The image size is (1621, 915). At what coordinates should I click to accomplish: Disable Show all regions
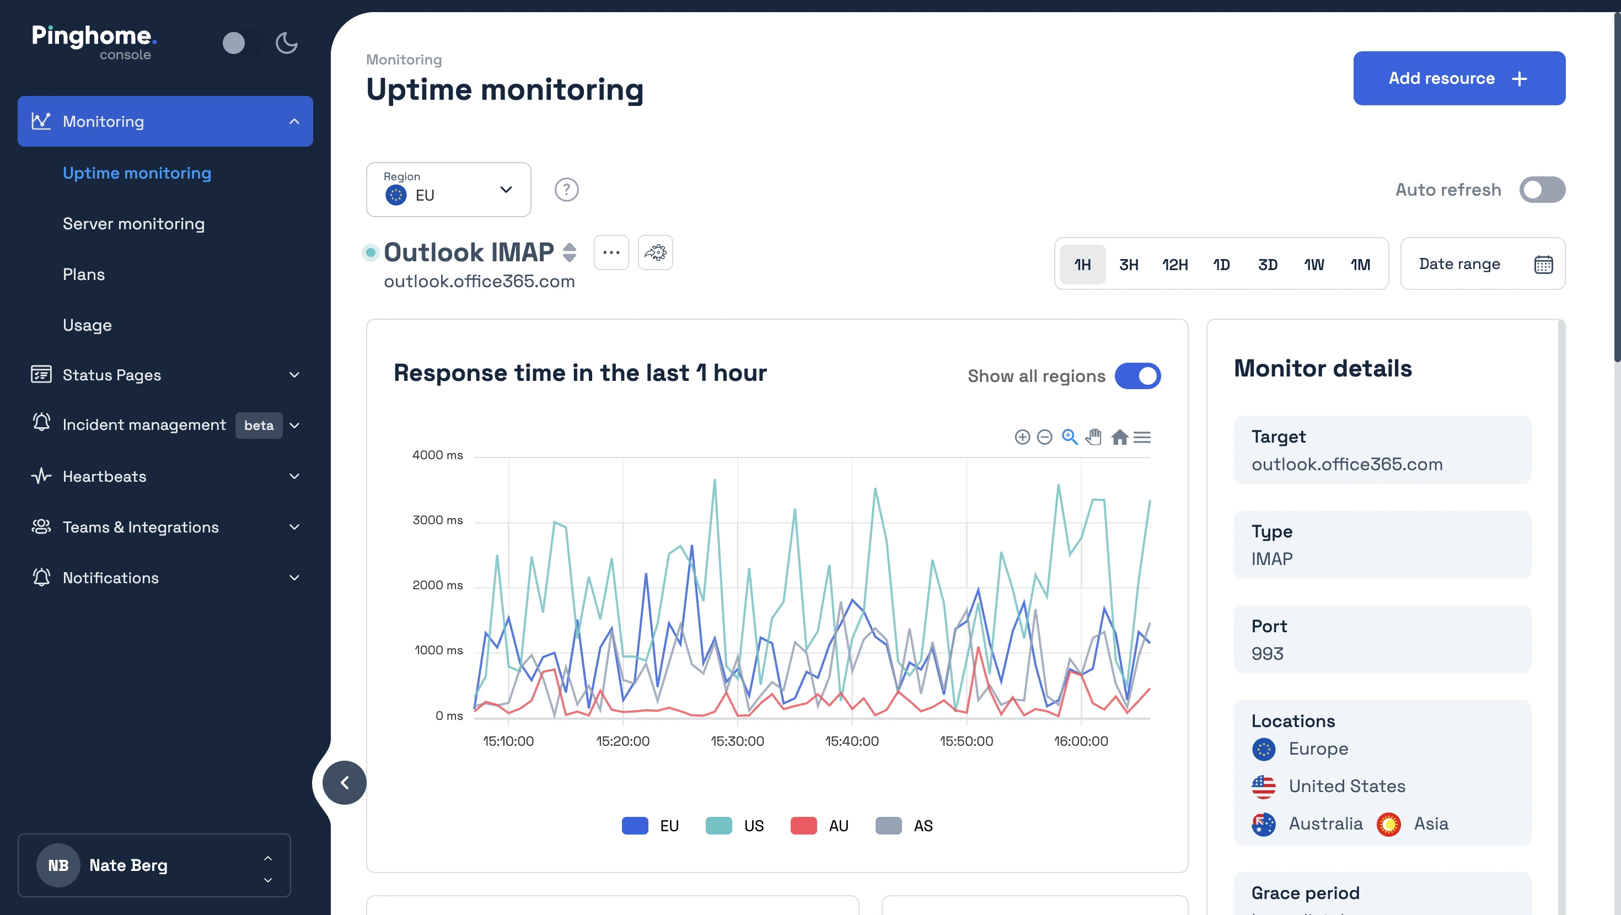coord(1136,376)
